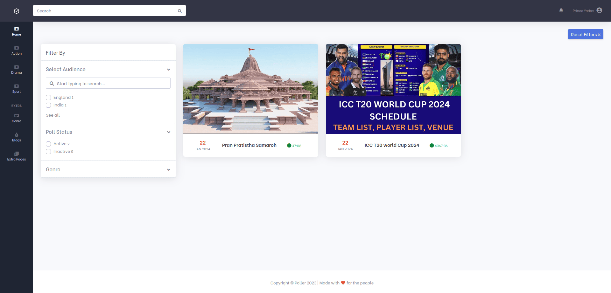The image size is (611, 293).
Task: Click the Extra Pages icon in sidebar
Action: (17, 154)
